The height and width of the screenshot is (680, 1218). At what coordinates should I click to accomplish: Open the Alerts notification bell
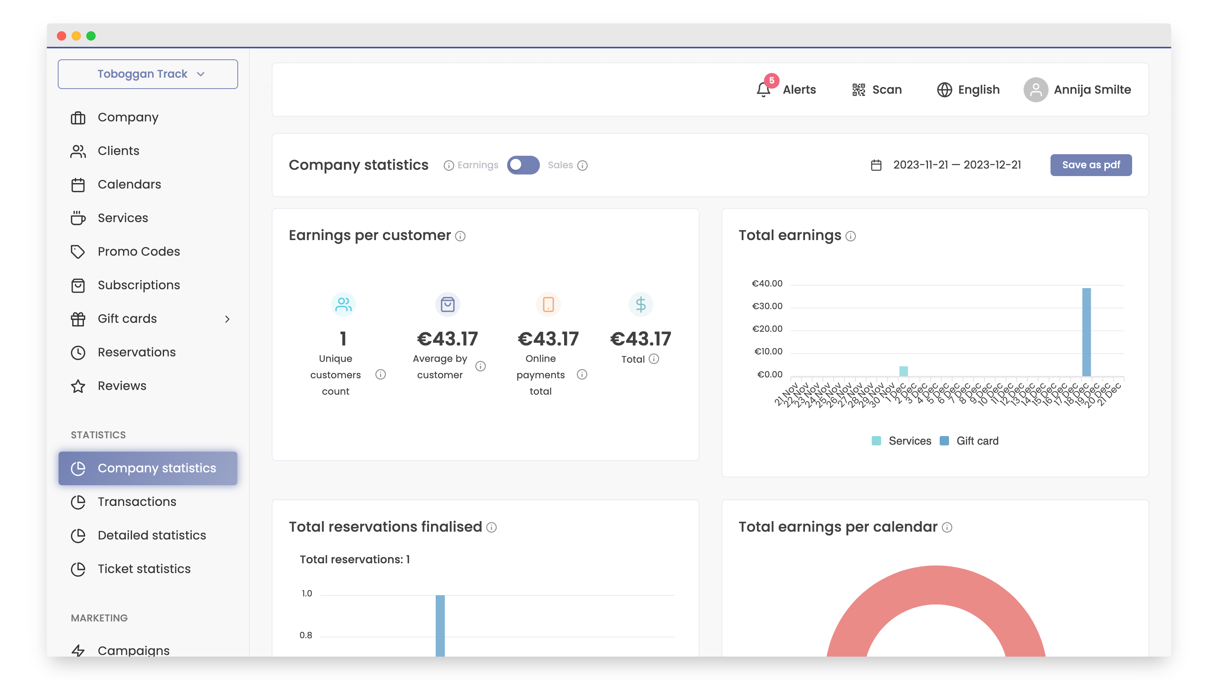tap(764, 89)
